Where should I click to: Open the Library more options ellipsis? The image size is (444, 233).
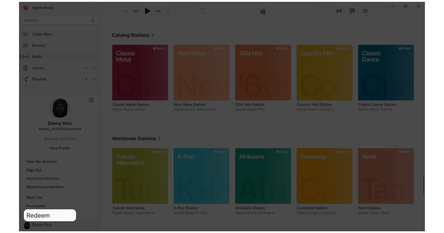click(x=86, y=68)
